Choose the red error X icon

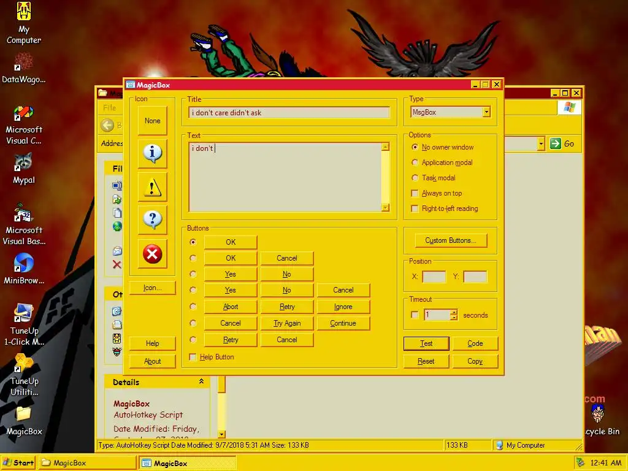pos(152,254)
